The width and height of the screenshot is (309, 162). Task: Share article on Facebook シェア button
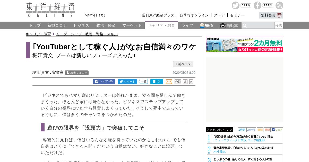(x=104, y=82)
